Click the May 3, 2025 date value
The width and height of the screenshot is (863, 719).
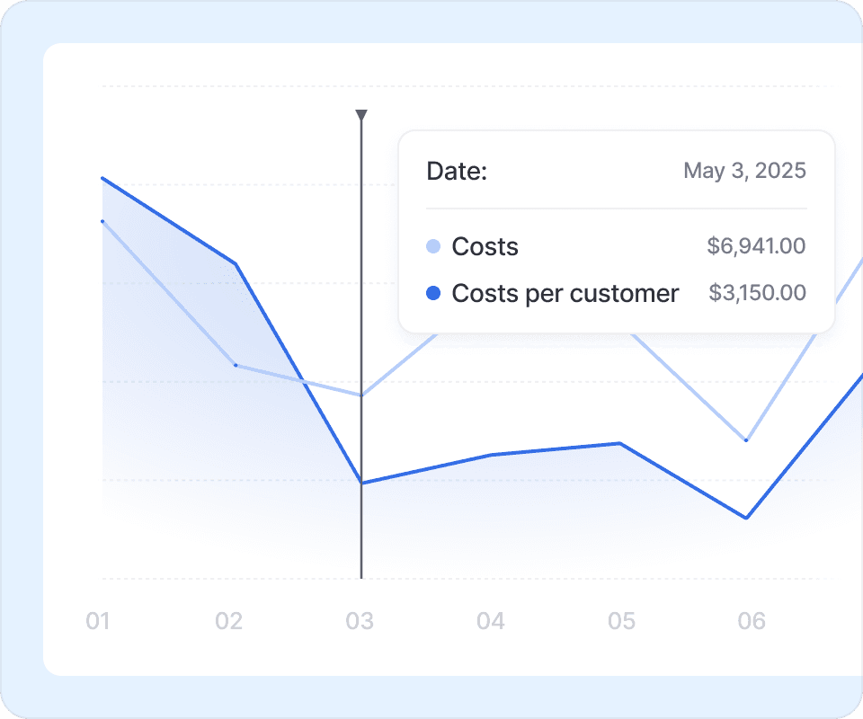coord(744,171)
